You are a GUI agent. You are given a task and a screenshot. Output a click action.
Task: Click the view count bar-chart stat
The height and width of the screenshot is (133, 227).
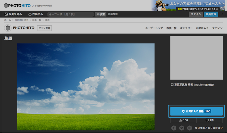click(183, 120)
